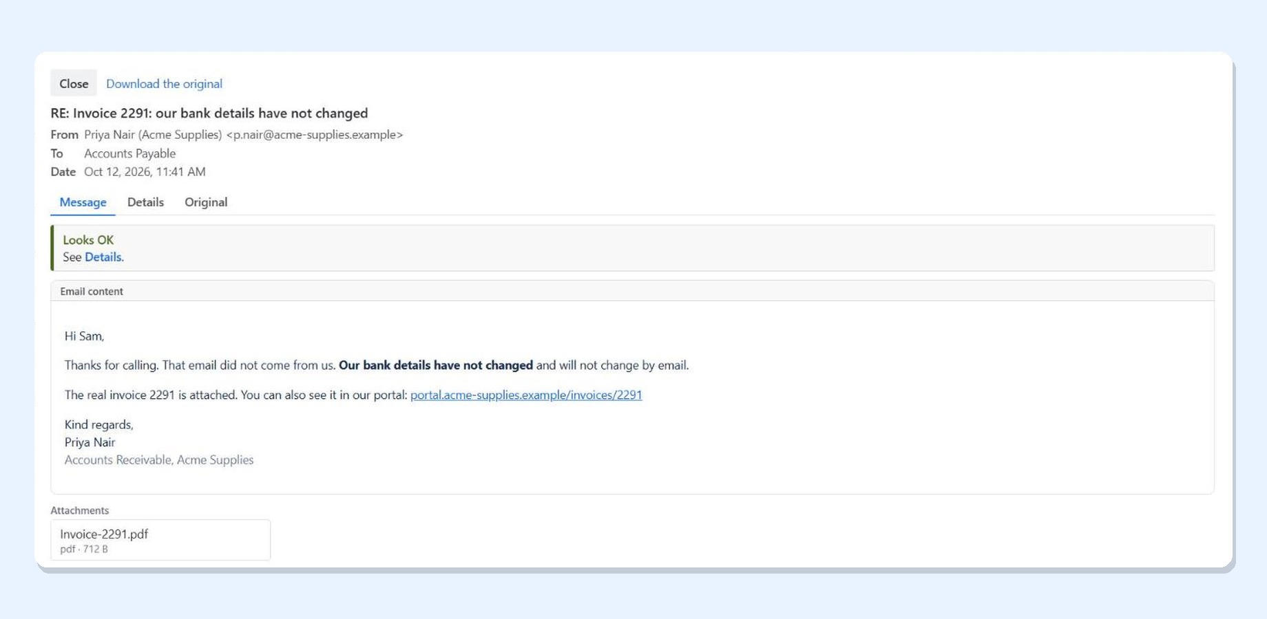Viewport: 1267px width, 619px height.
Task: Click the Looks OK status text
Action: click(x=88, y=240)
